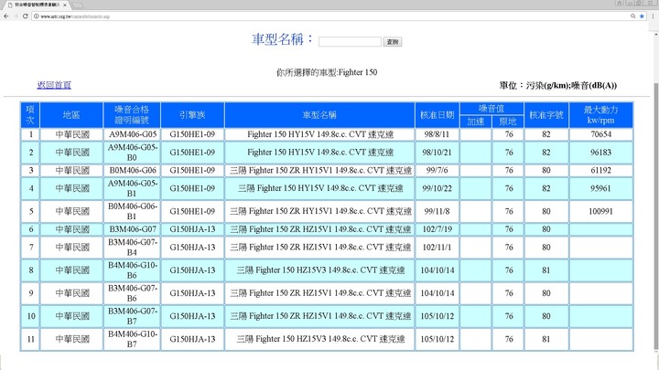Click the 引擎族 column header
The width and height of the screenshot is (659, 370).
192,114
